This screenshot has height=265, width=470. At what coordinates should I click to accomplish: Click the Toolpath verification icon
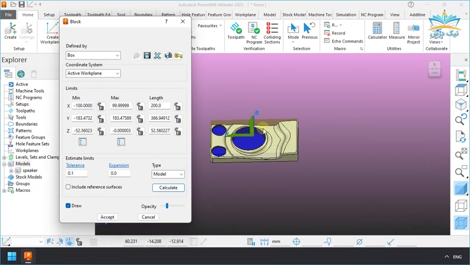236,31
